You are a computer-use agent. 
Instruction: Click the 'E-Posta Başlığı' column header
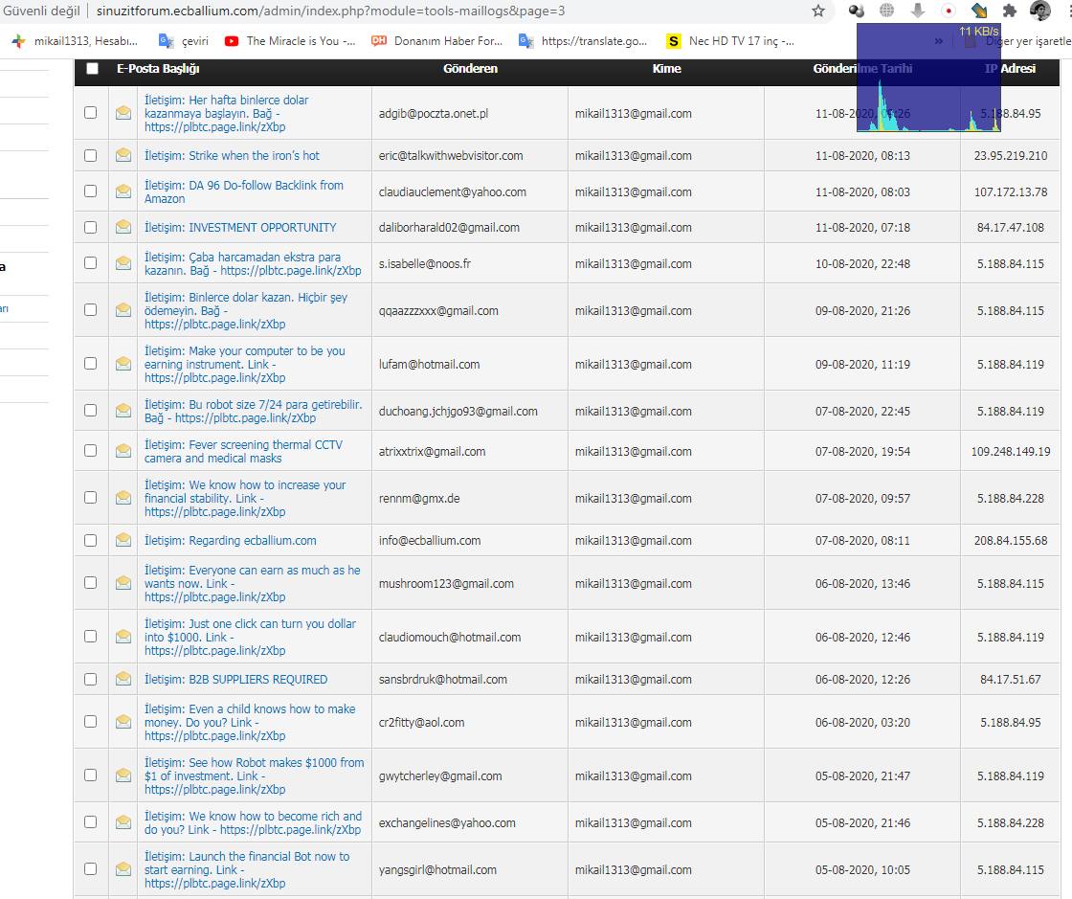click(x=158, y=69)
